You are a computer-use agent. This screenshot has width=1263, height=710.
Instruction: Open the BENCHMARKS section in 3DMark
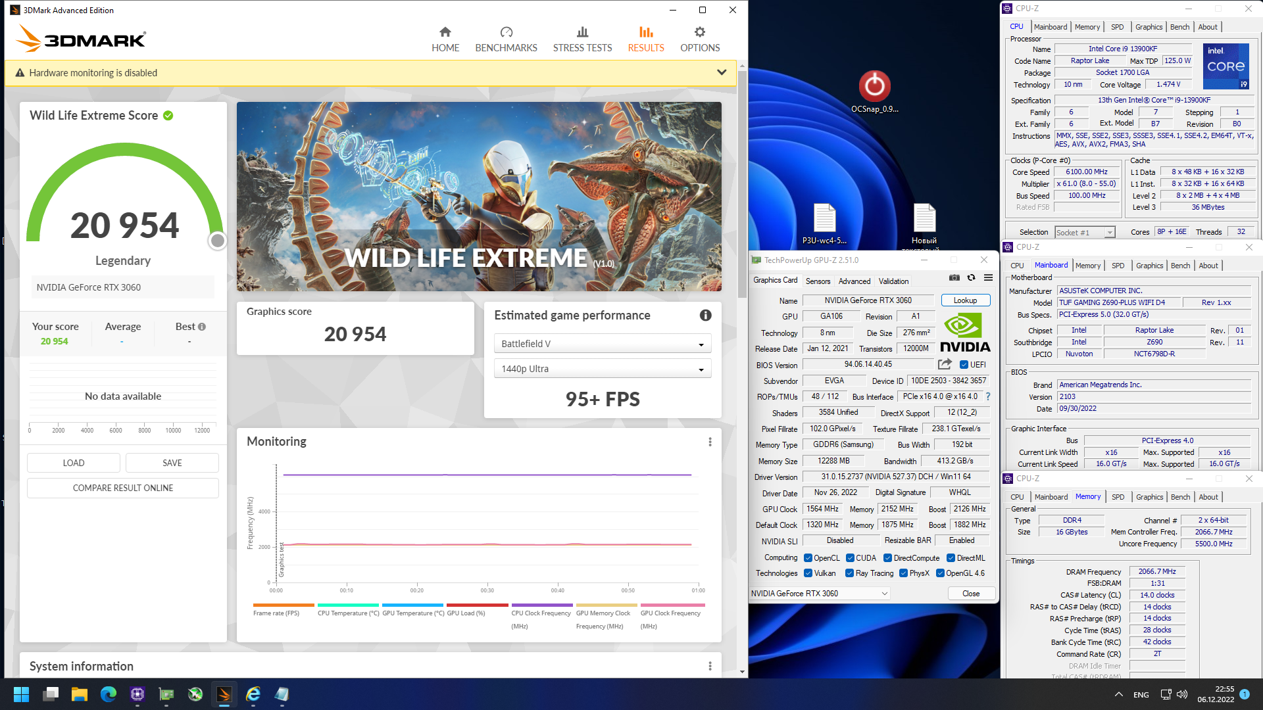(x=506, y=39)
